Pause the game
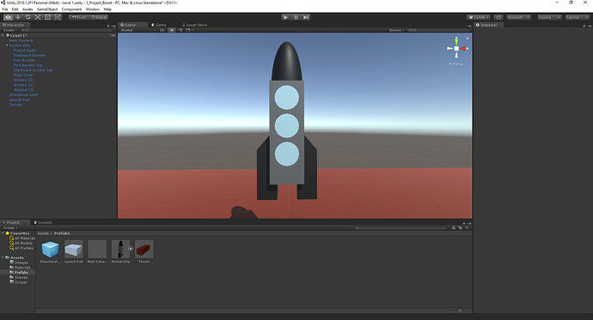 (296, 17)
